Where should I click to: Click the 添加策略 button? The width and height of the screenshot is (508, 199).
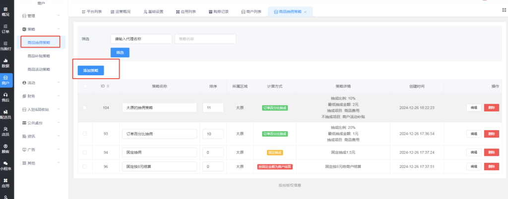pos(91,71)
